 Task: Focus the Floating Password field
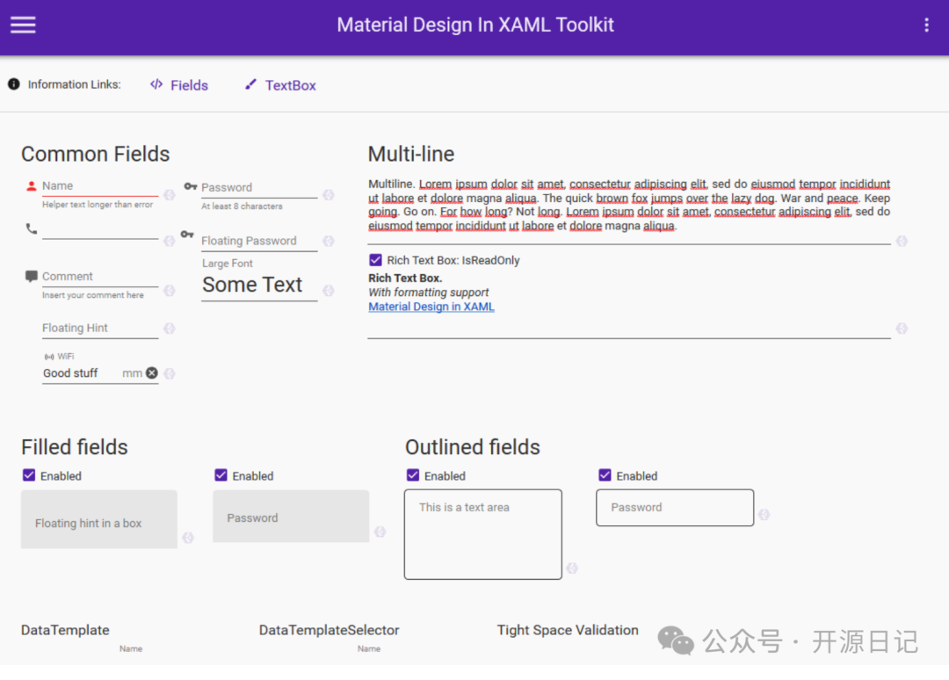259,241
